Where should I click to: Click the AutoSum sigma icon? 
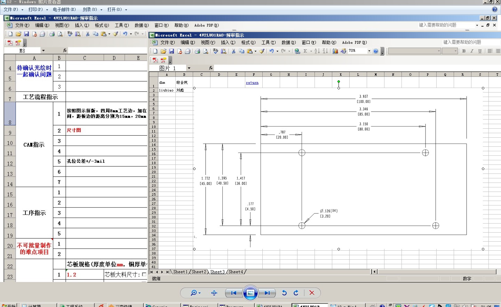pos(305,51)
